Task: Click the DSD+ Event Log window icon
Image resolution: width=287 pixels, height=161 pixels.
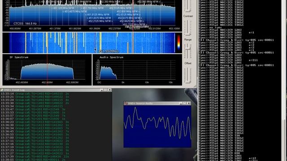Action: point(2,90)
